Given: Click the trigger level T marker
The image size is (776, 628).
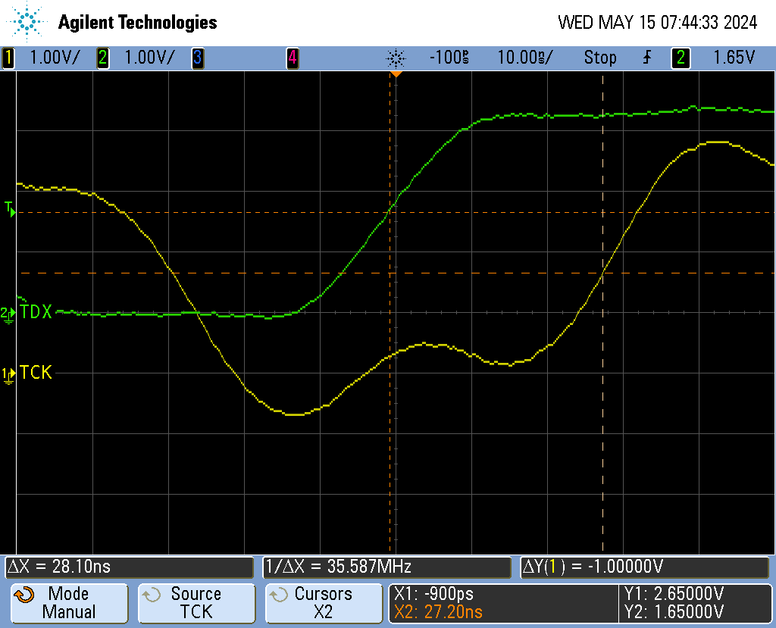Looking at the screenshot, I should (x=10, y=209).
